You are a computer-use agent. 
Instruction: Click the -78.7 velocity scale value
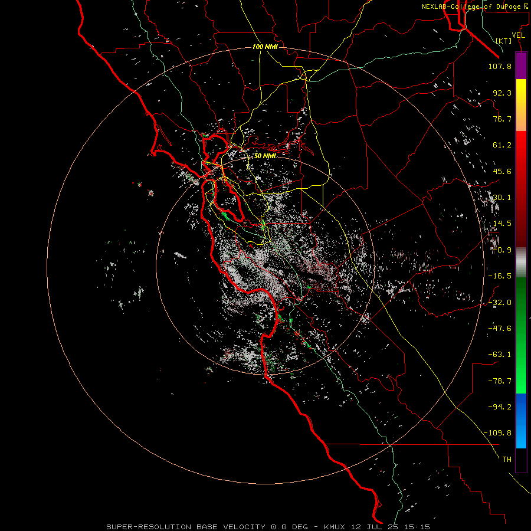500,381
